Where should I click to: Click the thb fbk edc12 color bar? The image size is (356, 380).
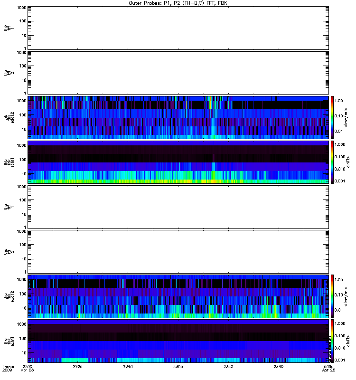point(332,117)
